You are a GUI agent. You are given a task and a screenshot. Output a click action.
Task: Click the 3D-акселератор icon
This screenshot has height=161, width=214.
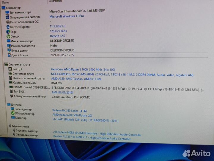[13, 113]
